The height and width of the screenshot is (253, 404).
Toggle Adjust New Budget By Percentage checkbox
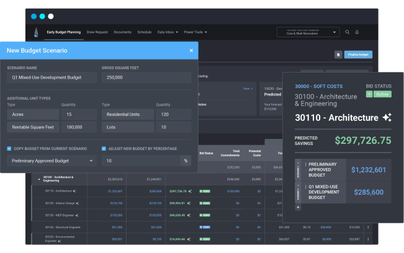pyautogui.click(x=104, y=149)
